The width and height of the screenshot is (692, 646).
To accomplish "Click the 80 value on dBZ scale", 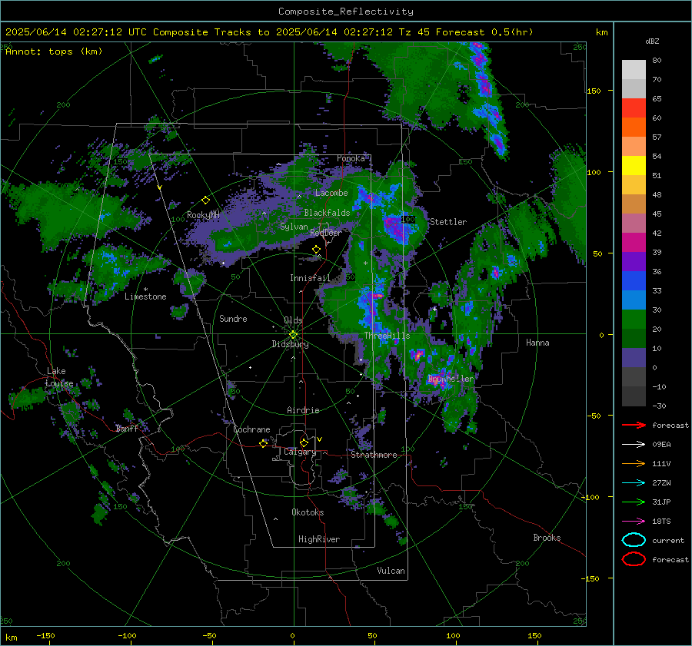I will point(657,61).
